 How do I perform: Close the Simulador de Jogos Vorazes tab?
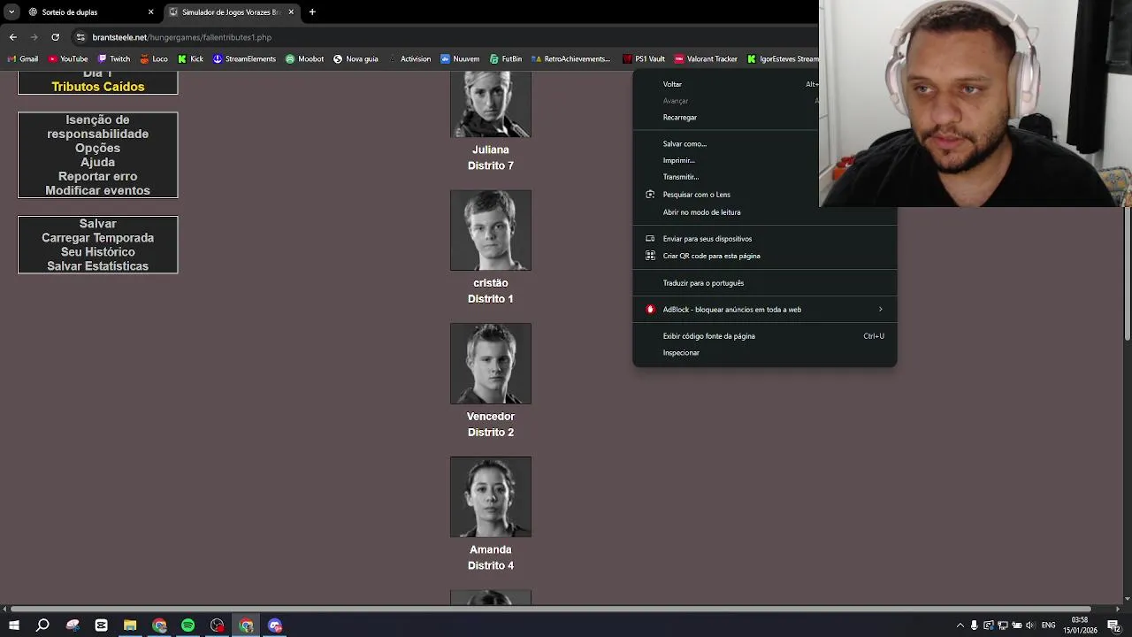pyautogui.click(x=291, y=12)
